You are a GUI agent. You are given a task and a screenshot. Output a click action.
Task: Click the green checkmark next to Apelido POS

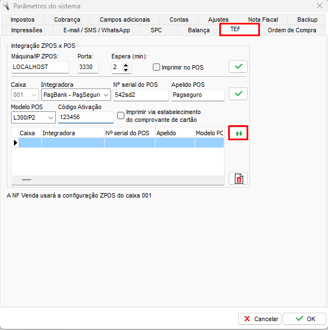238,94
